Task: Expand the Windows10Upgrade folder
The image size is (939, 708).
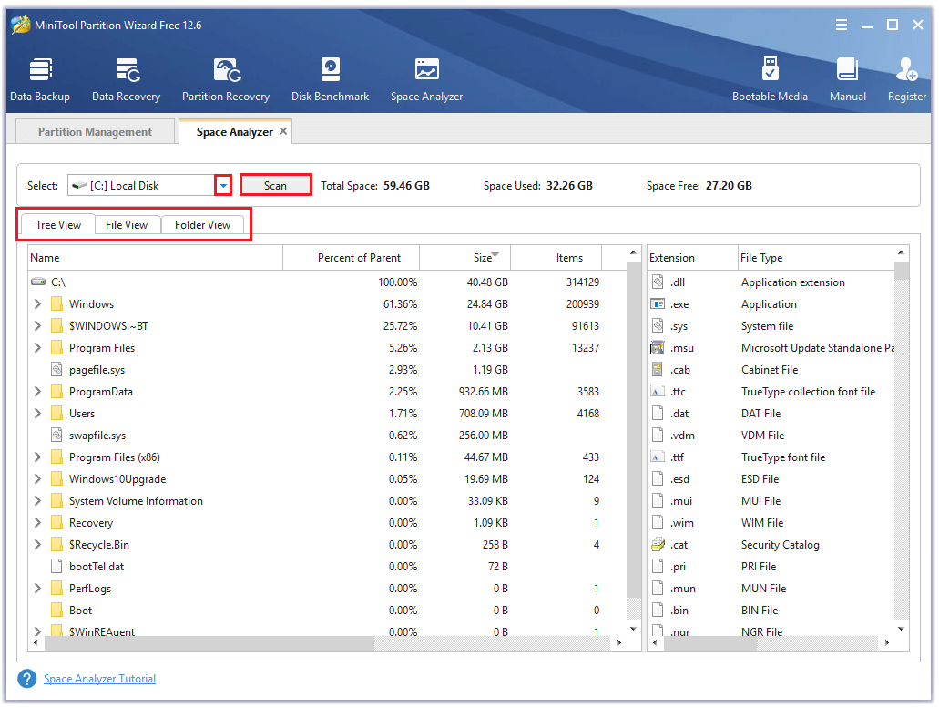Action: click(37, 479)
